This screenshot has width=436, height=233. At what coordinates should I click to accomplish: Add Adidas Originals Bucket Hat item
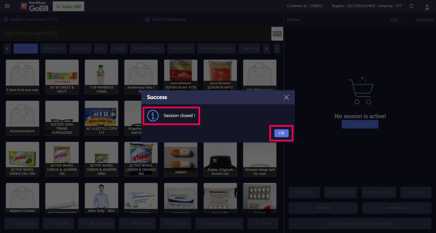(220, 159)
